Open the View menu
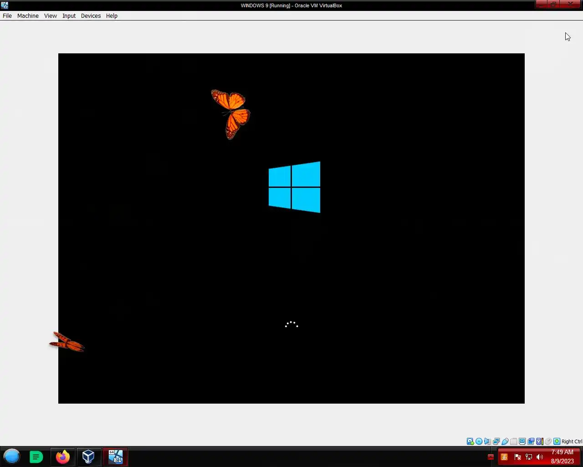Screen dimensions: 583x467 [x=51, y=16]
